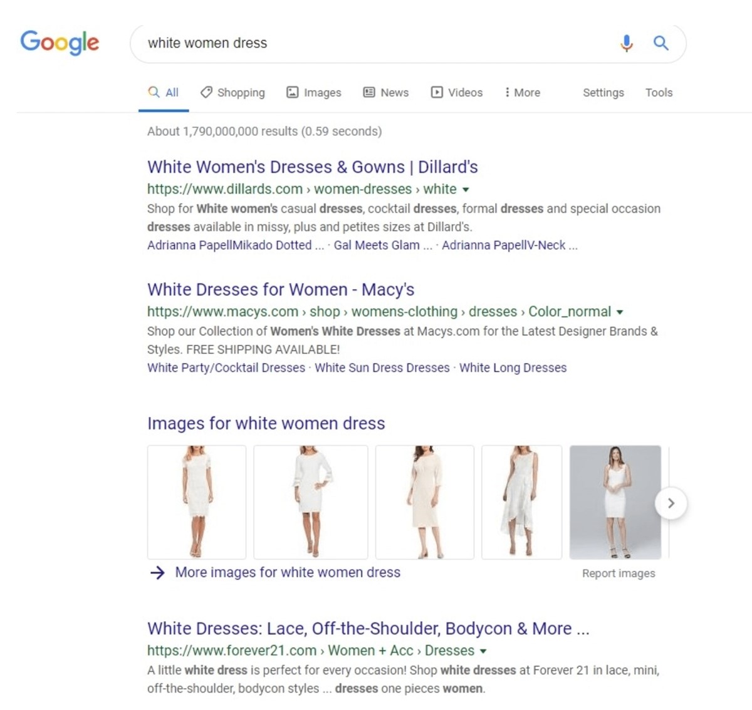Switch to the Images tab

[314, 93]
